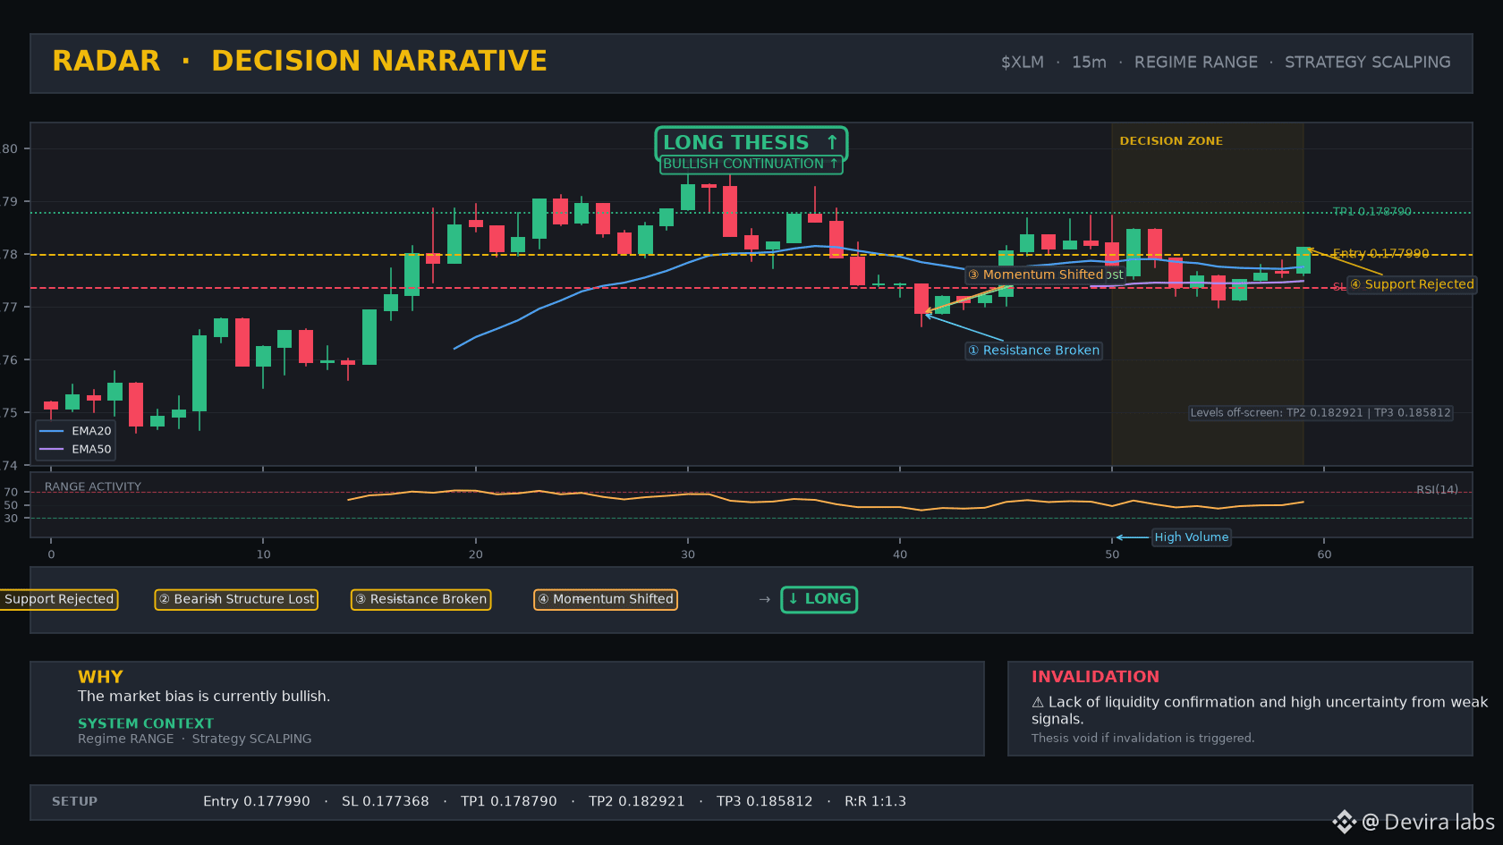Click the High Volume marker label
Viewport: 1503px width, 845px height.
click(x=1191, y=537)
